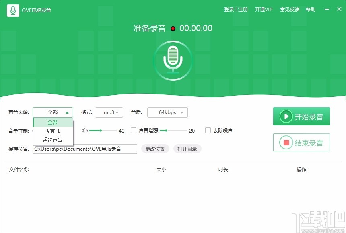Open the mp3 format dropdown
Viewport: 346px width, 233px height.
[x=109, y=112]
